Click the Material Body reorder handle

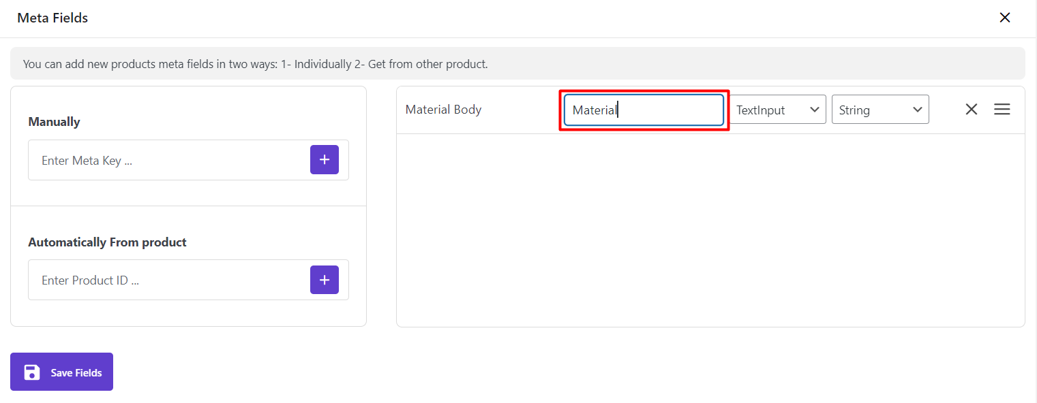(x=1002, y=110)
